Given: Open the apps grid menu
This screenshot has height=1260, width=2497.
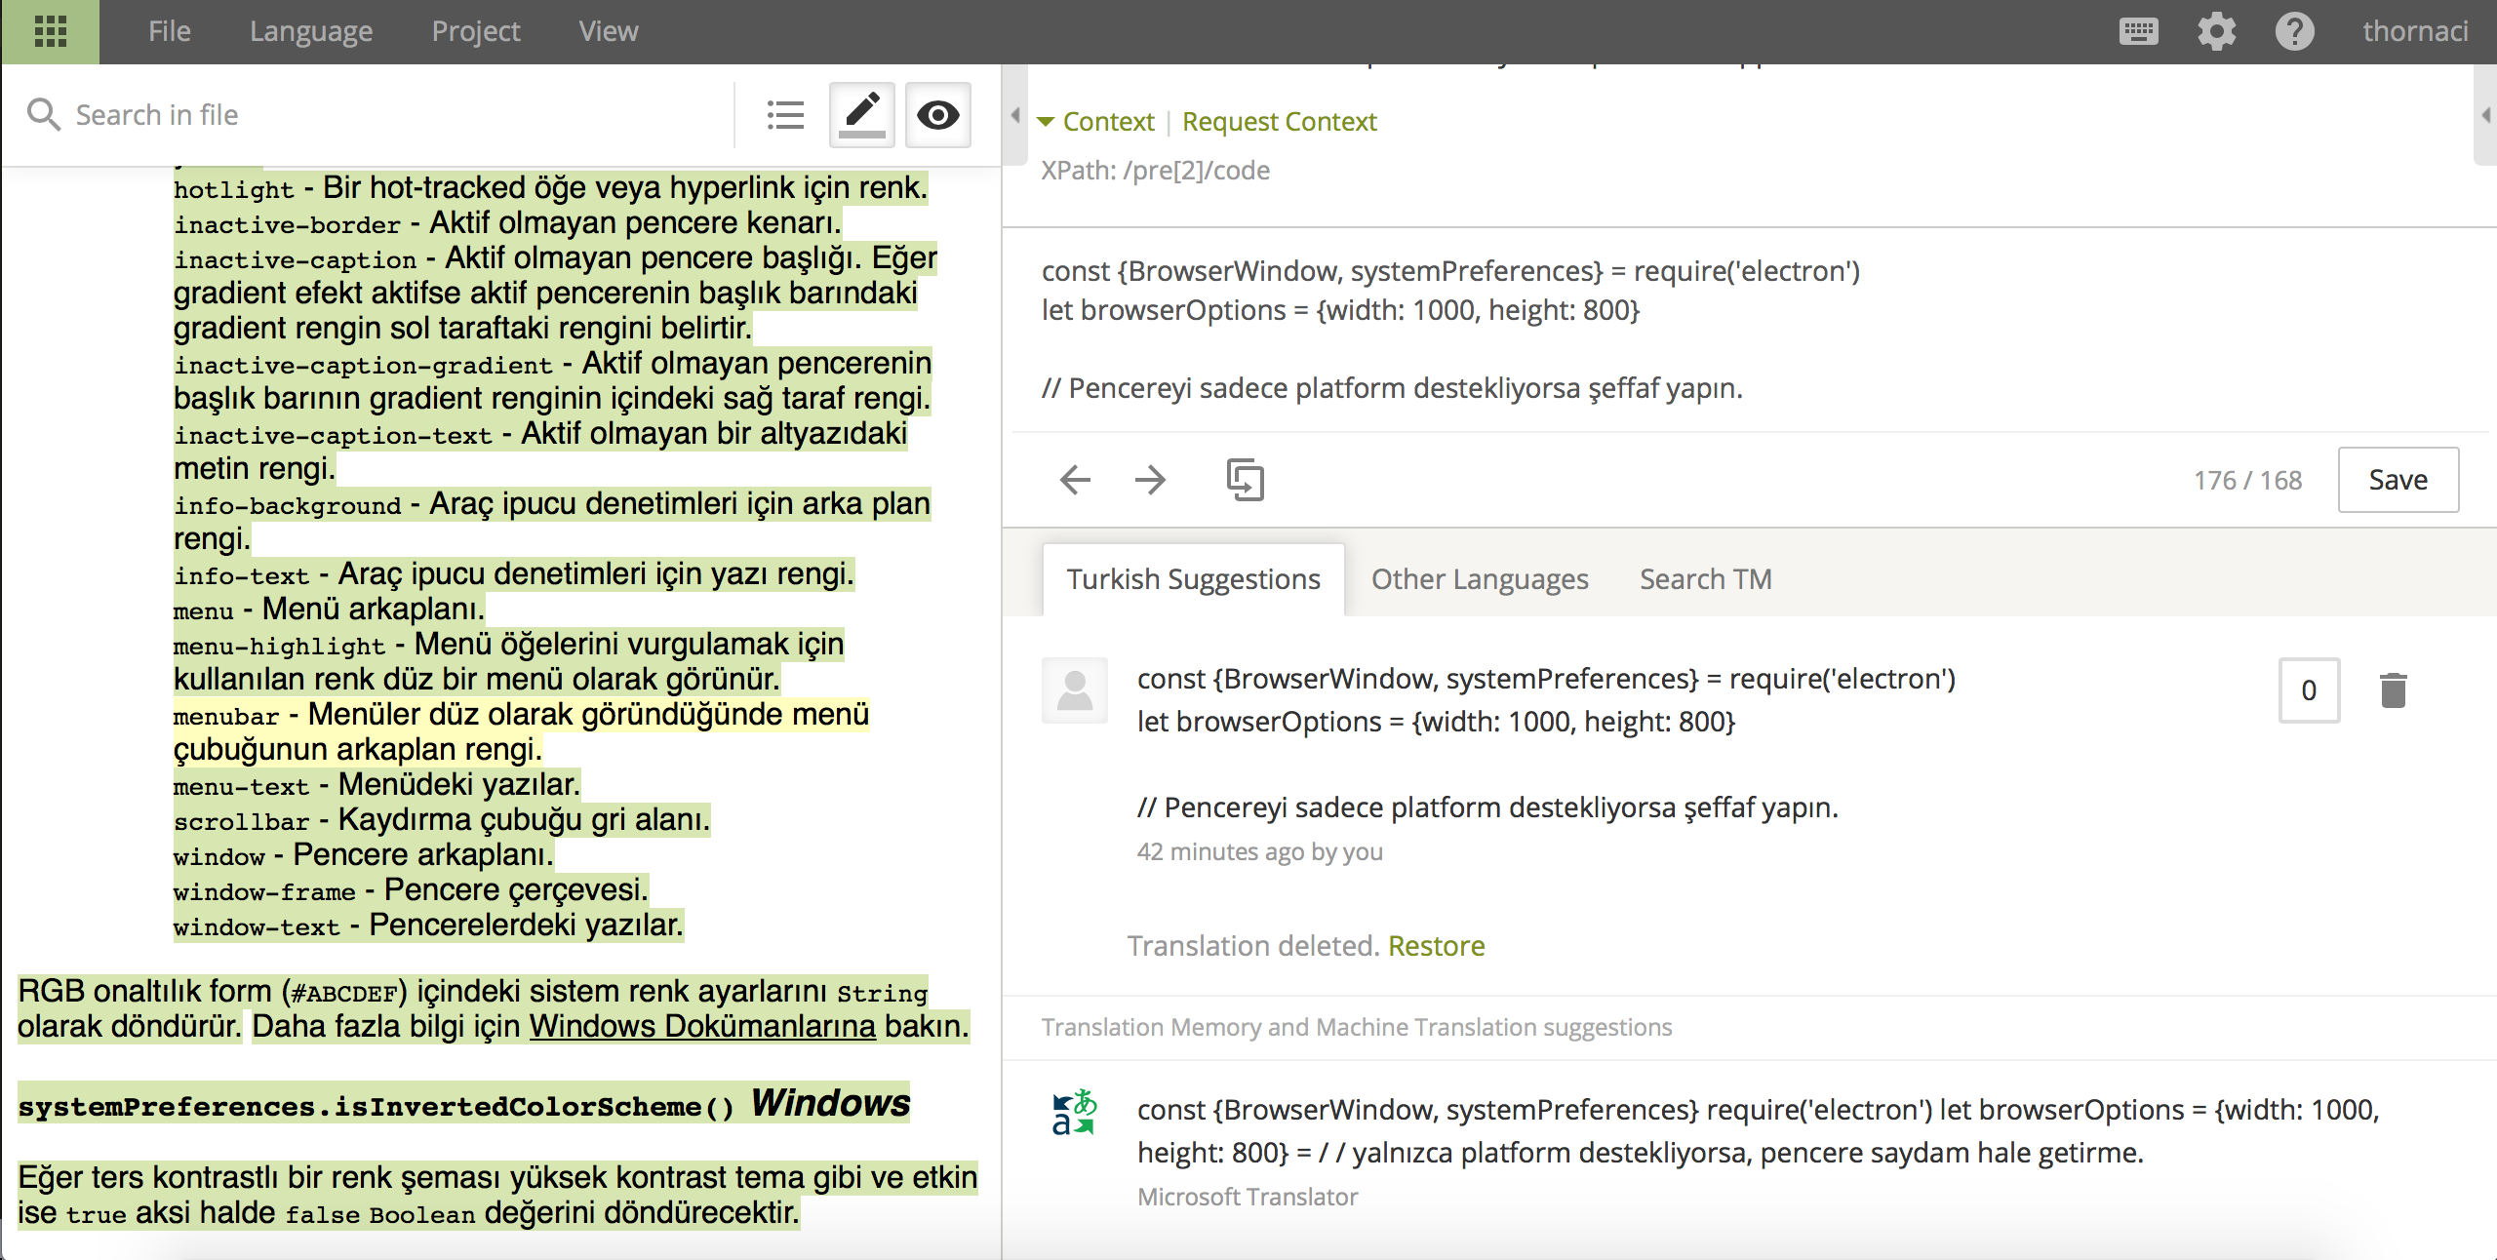Looking at the screenshot, I should pos(50,31).
